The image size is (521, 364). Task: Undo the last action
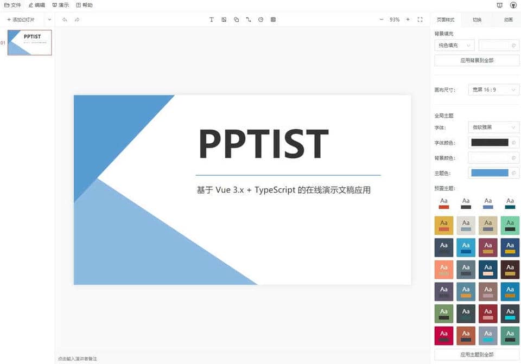pyautogui.click(x=65, y=20)
